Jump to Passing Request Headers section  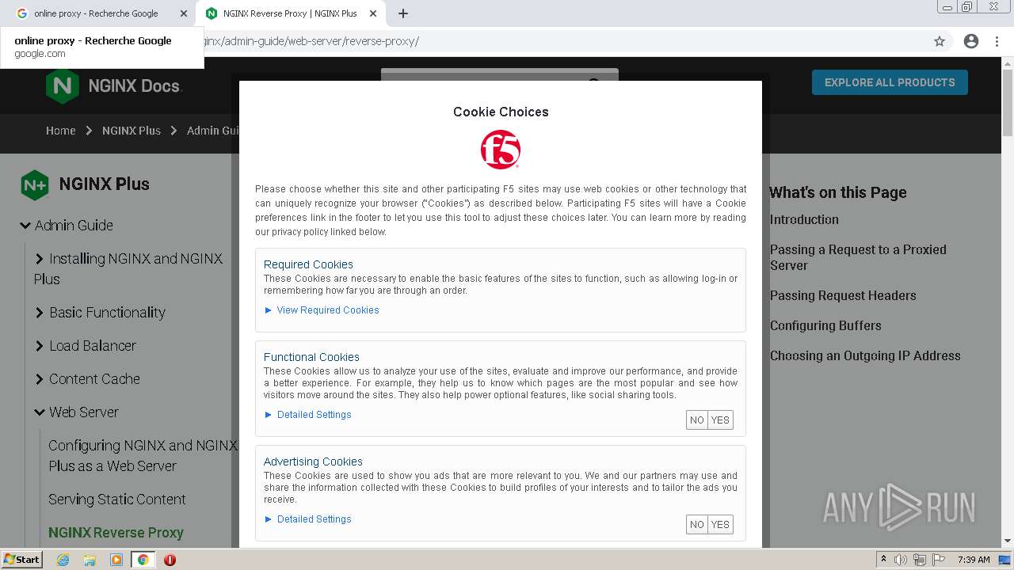(843, 295)
